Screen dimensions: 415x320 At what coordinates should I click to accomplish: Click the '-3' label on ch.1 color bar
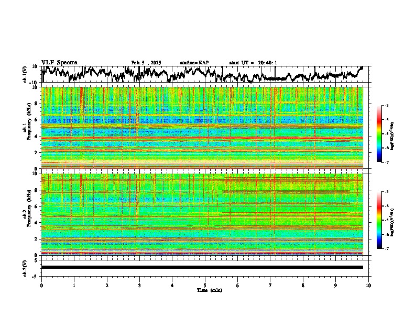point(387,105)
